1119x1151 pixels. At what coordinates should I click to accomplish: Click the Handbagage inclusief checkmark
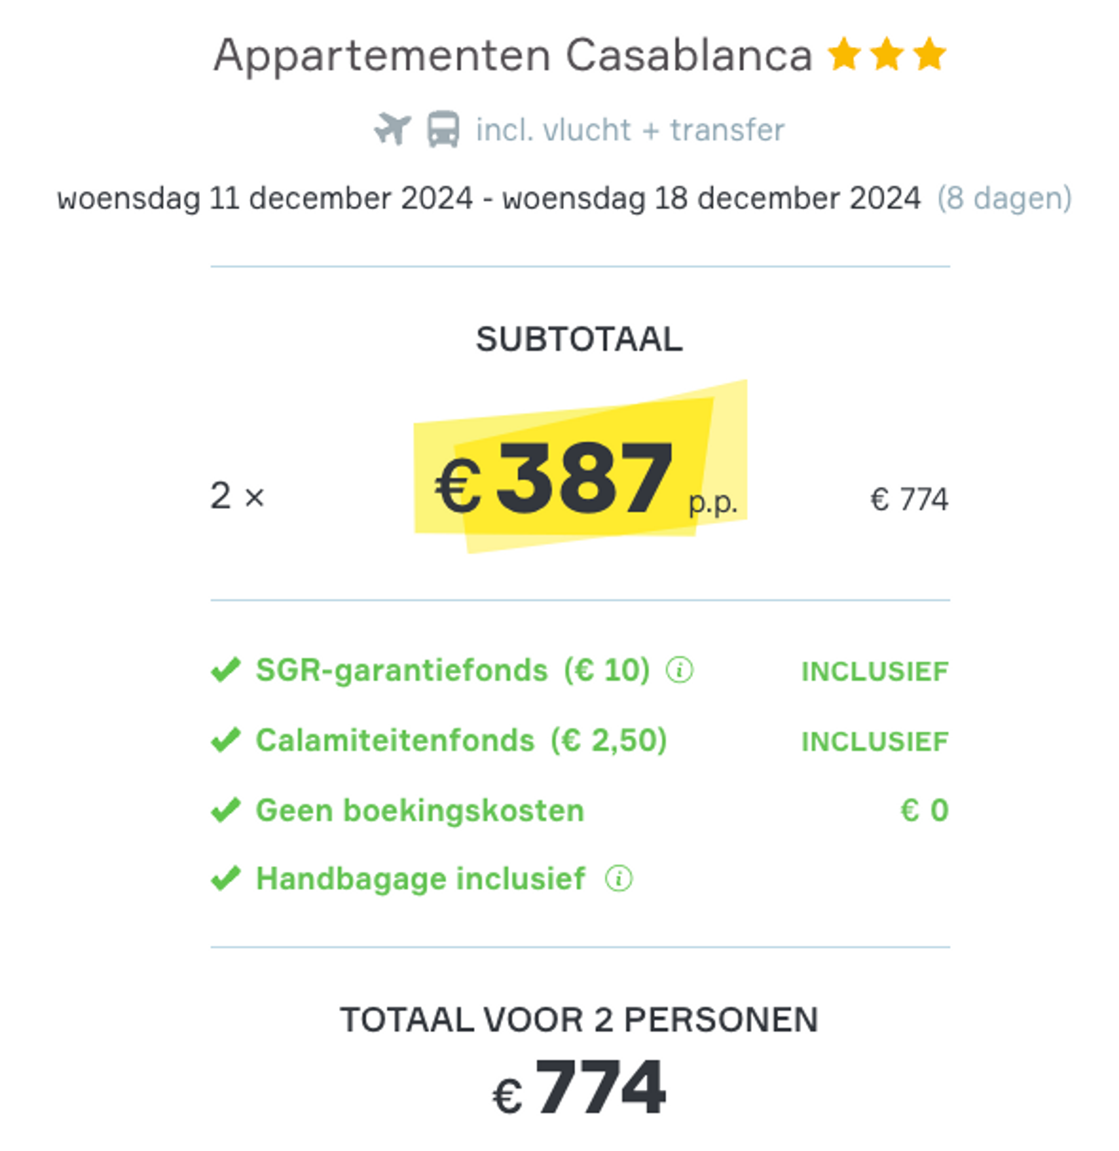226,879
